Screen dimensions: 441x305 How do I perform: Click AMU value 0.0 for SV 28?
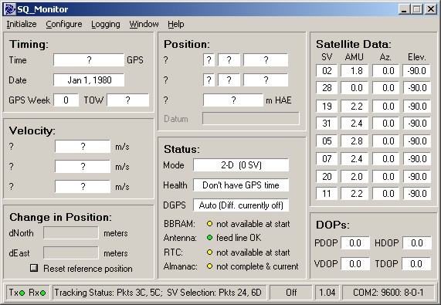354,88
